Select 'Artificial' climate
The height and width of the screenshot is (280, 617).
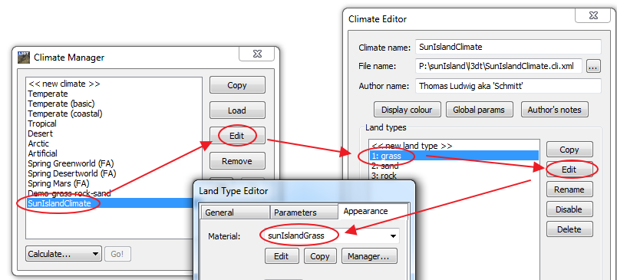click(114, 153)
